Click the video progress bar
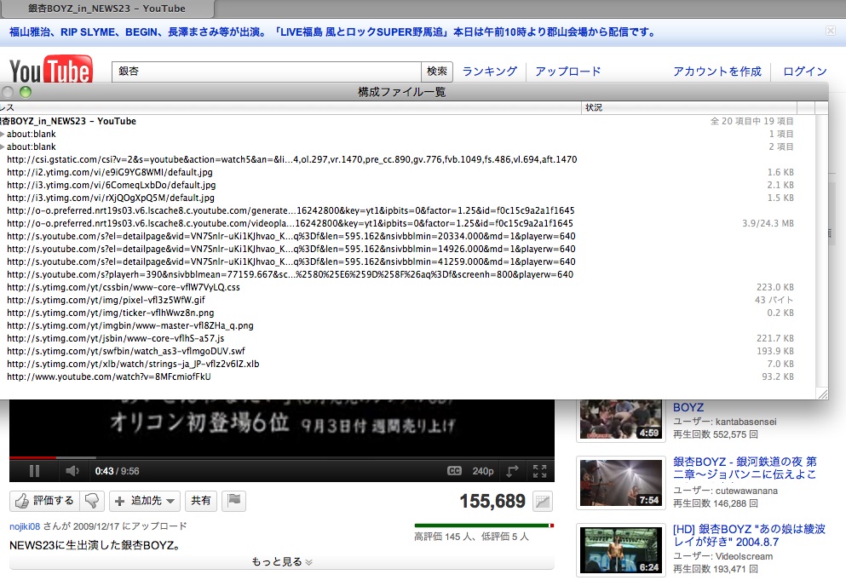846x586 pixels. point(282,457)
